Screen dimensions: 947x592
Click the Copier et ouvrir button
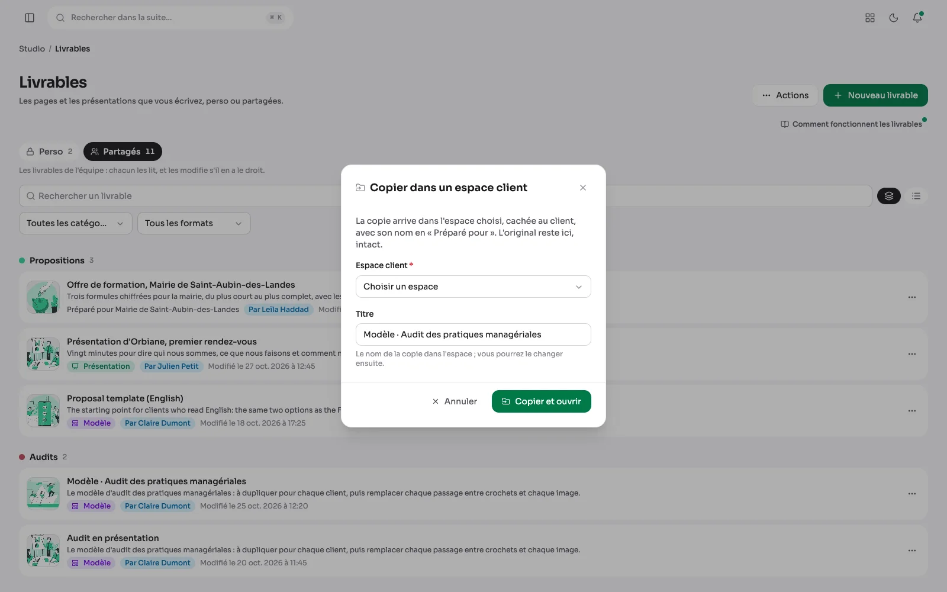point(542,401)
